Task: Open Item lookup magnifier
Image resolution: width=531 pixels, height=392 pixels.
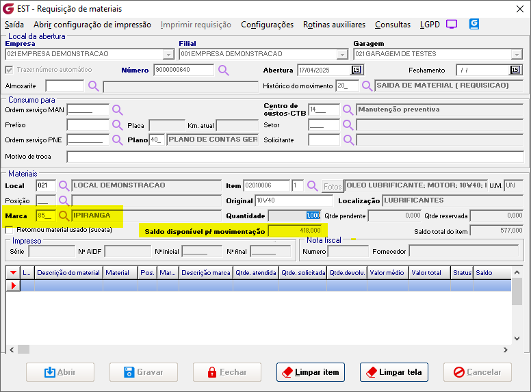Action: coord(312,185)
